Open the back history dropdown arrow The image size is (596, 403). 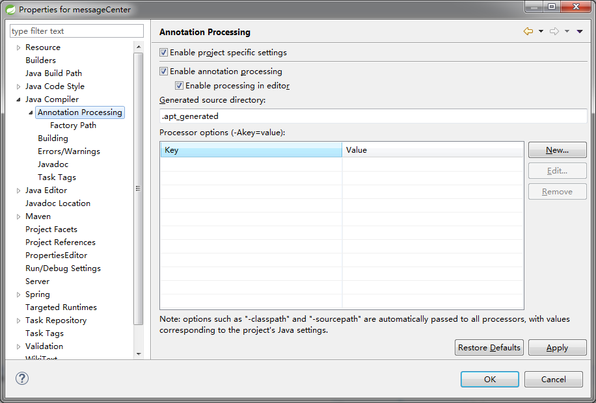point(541,32)
